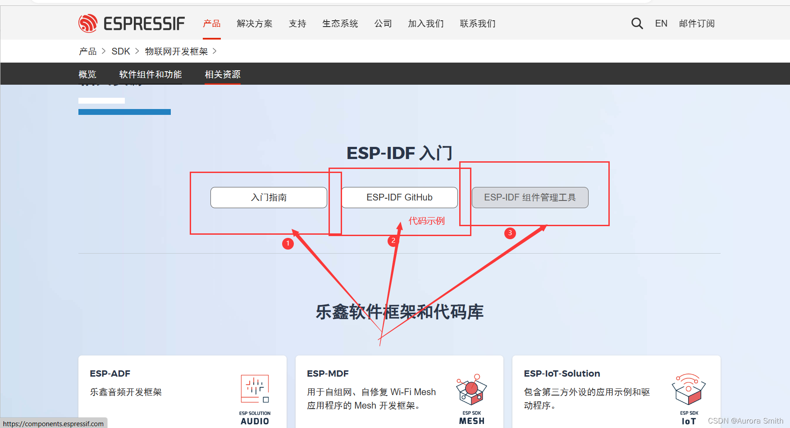The height and width of the screenshot is (428, 790).
Task: Click the ESP-IDF 入门 heading
Action: tap(399, 153)
